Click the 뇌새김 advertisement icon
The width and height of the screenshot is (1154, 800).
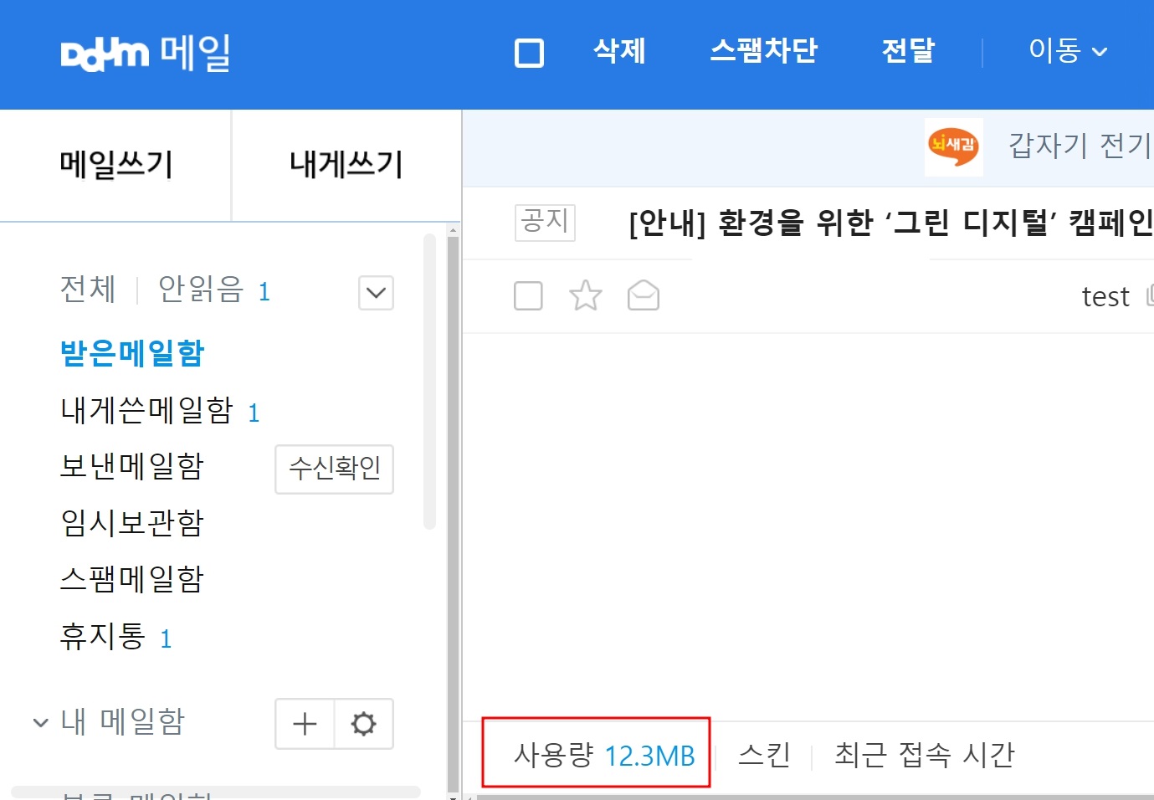(952, 147)
